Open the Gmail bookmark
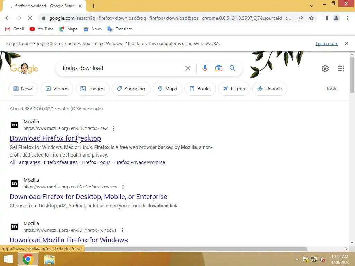The width and height of the screenshot is (355, 266). 14,29
